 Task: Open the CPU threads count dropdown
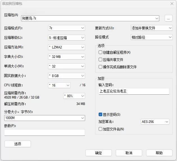point(59,85)
